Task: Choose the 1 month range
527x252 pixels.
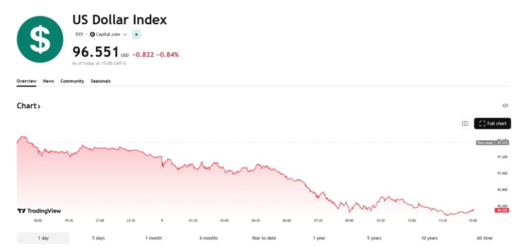Action: point(153,238)
